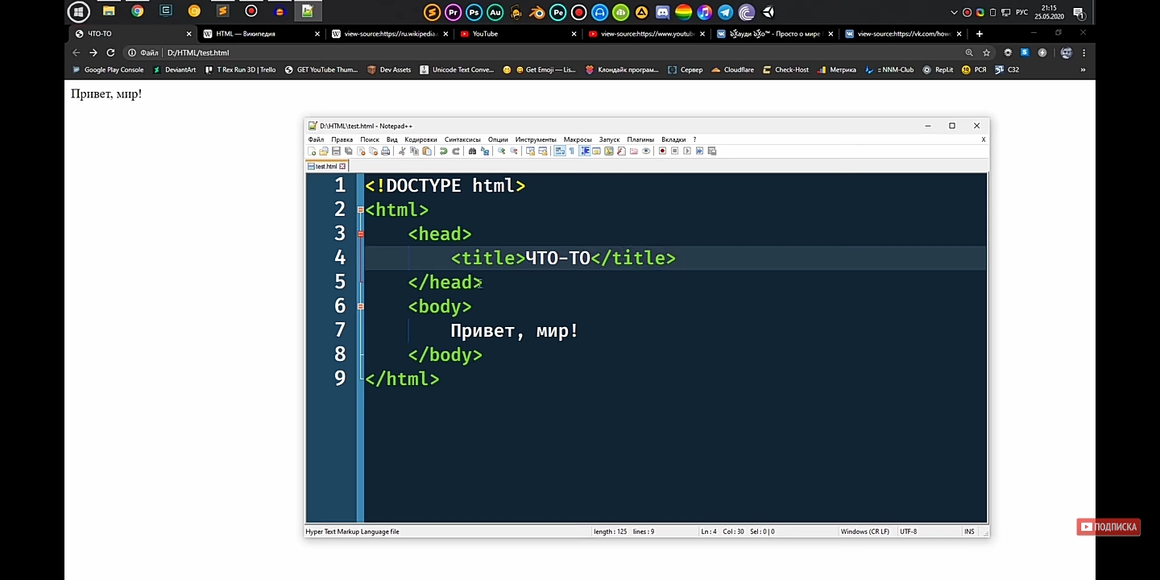Open the Поиск menu
This screenshot has height=580, width=1160.
pos(369,139)
